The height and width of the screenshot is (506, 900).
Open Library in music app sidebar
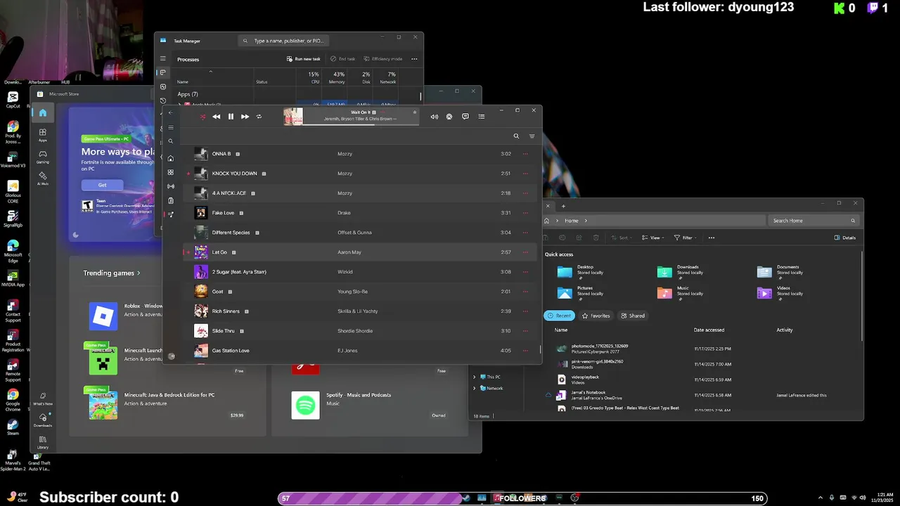point(170,200)
